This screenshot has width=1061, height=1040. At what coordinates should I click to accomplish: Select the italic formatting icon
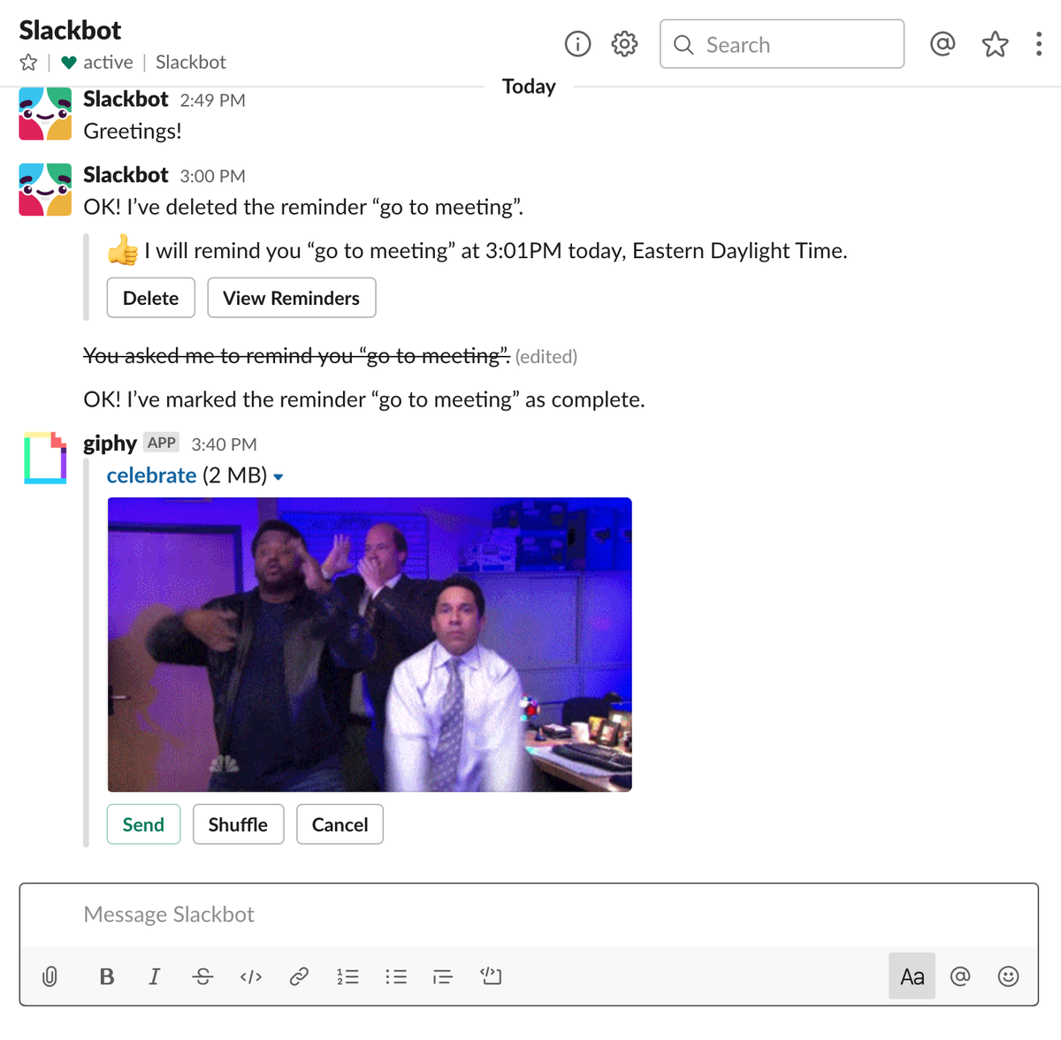tap(154, 976)
